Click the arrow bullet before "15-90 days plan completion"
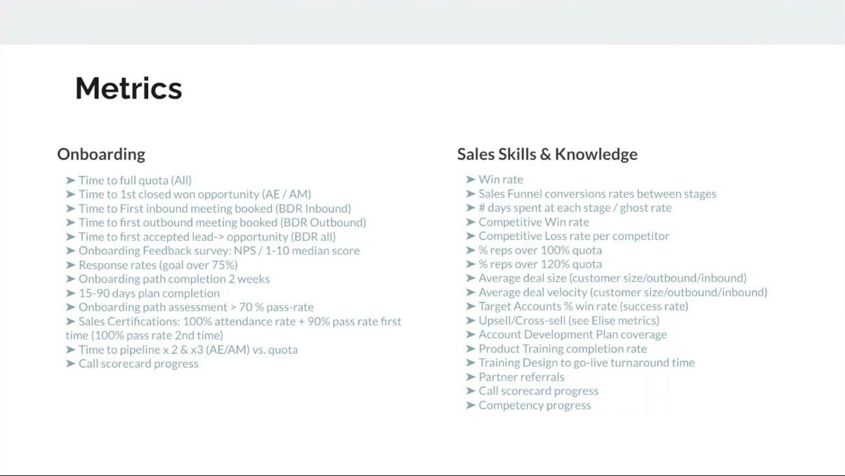This screenshot has height=476, width=845. click(71, 293)
